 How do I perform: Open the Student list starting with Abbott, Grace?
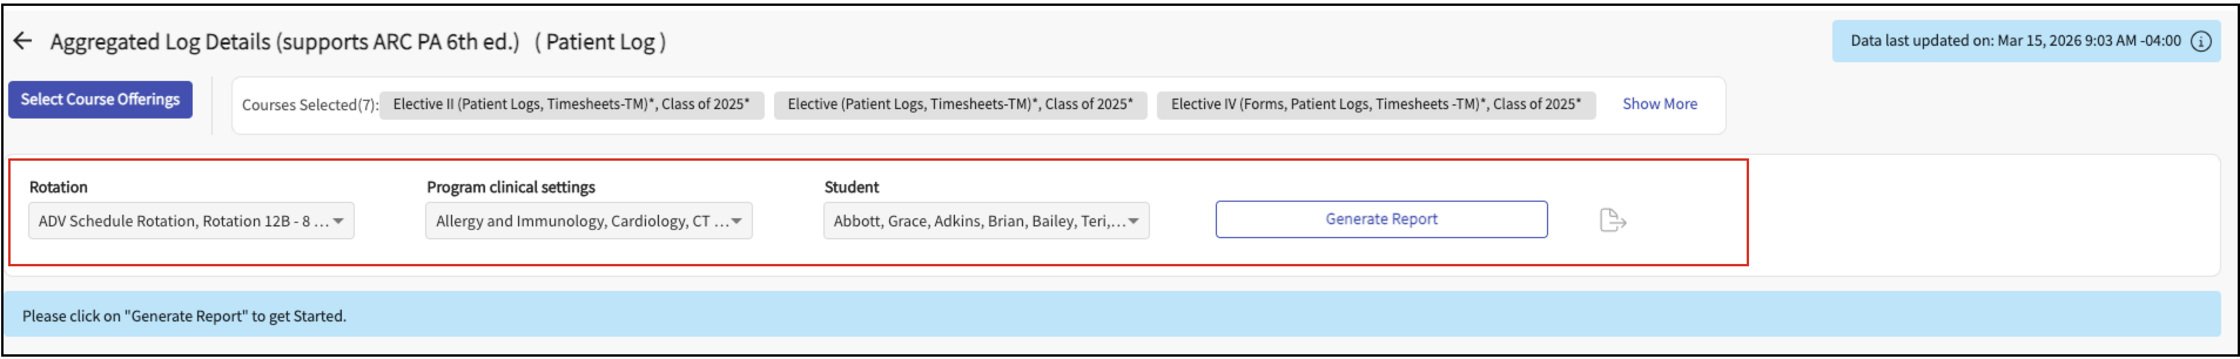coord(978,221)
